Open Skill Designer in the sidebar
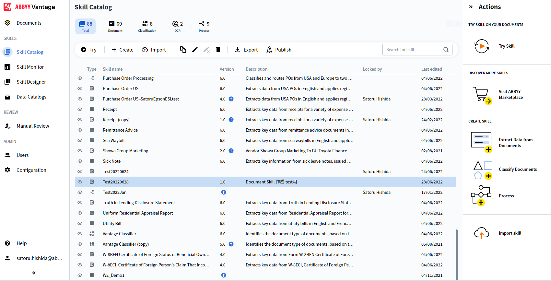Image resolution: width=551 pixels, height=281 pixels. pos(31,82)
